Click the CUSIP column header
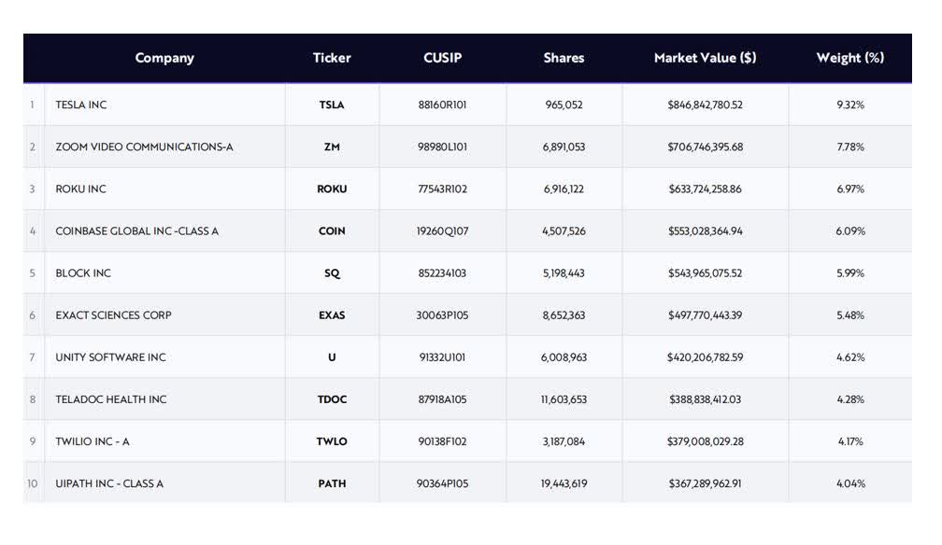 coord(442,58)
